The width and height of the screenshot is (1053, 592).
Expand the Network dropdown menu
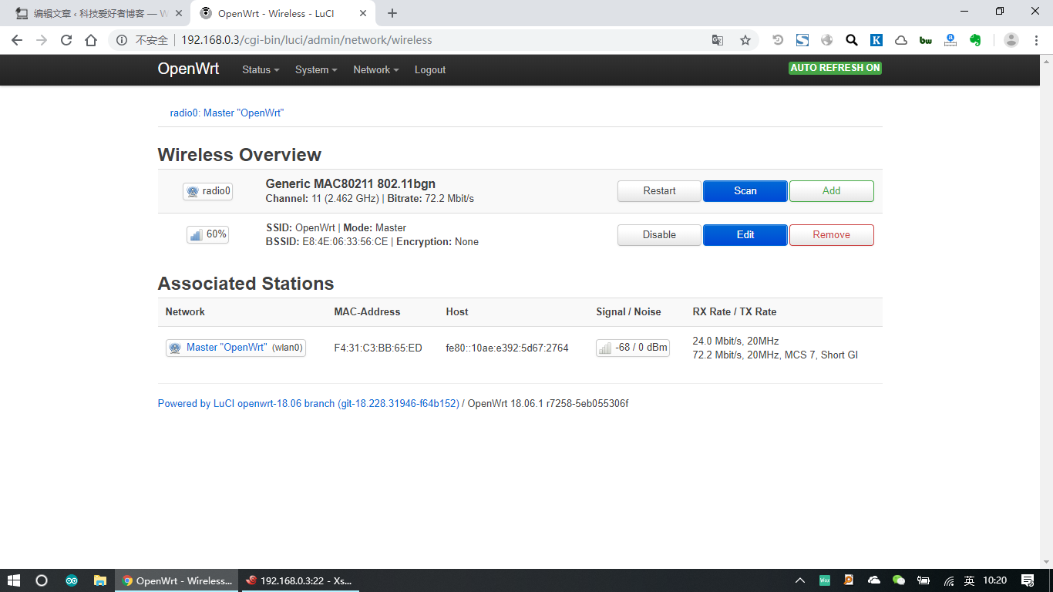point(375,70)
